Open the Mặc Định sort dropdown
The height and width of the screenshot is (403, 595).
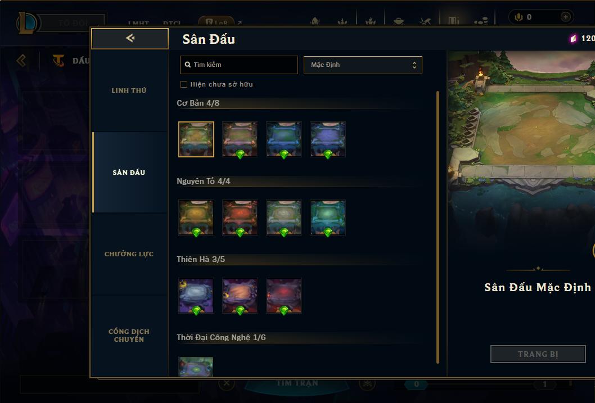(363, 65)
